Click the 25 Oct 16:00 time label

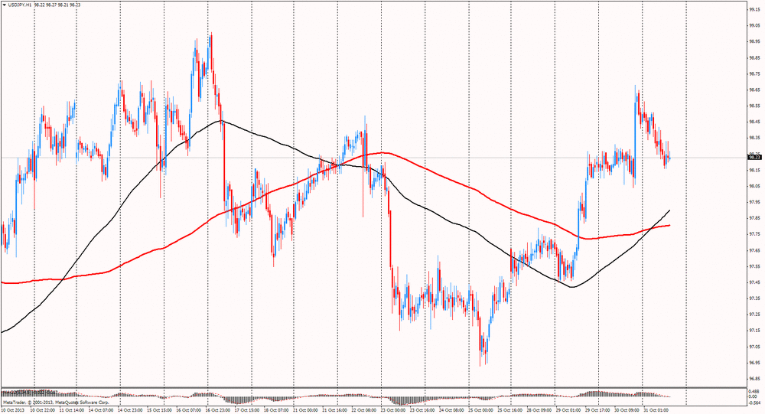(509, 411)
